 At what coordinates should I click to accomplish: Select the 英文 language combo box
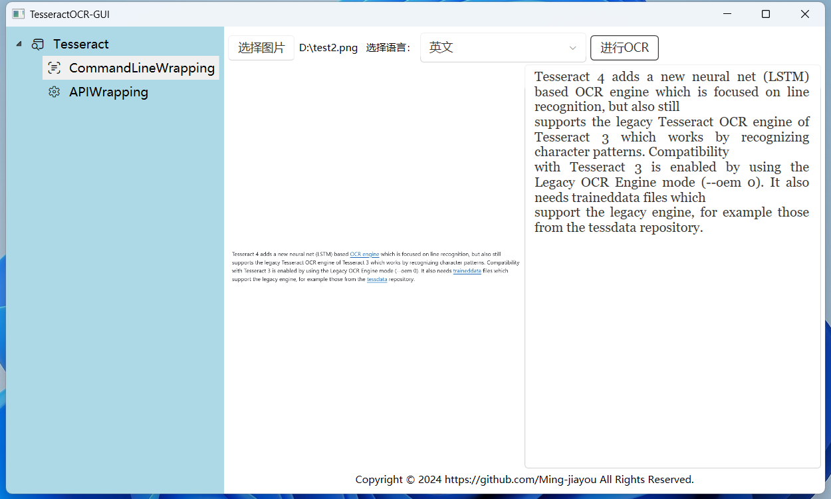[x=495, y=48]
